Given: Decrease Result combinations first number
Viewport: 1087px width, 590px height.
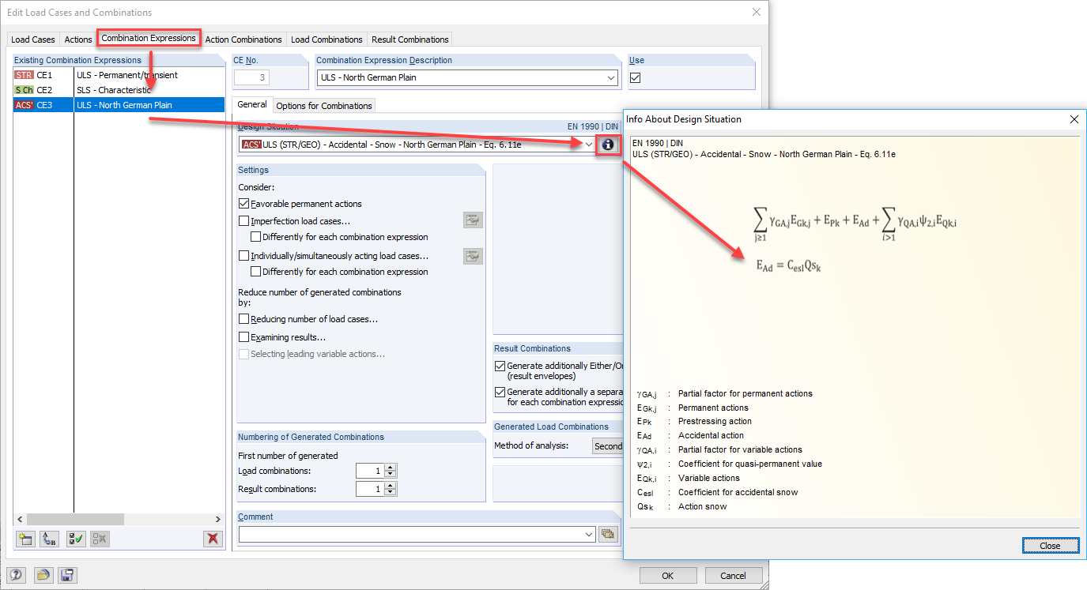Looking at the screenshot, I should [x=390, y=493].
